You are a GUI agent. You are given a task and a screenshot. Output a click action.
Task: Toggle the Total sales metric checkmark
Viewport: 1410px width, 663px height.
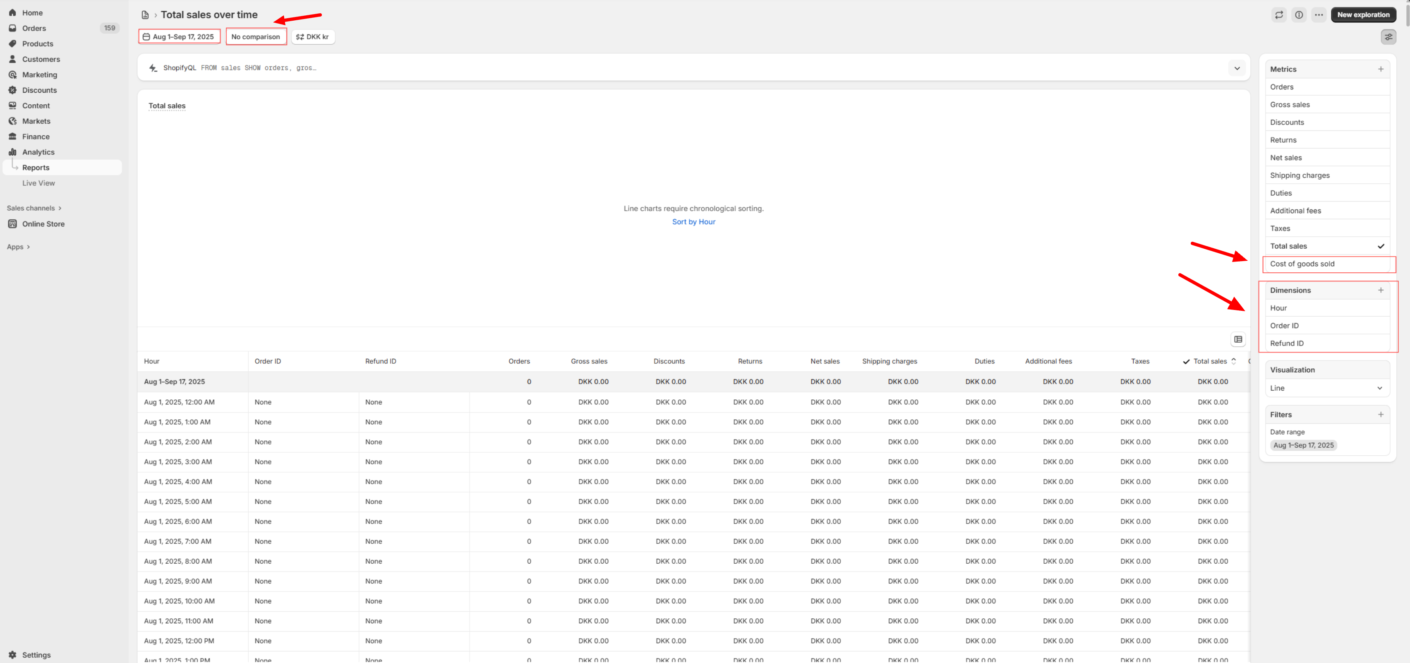[1381, 246]
